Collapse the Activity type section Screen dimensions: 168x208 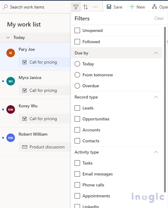point(156,152)
